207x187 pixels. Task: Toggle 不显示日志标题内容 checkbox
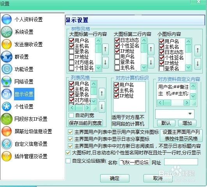coord(70,146)
